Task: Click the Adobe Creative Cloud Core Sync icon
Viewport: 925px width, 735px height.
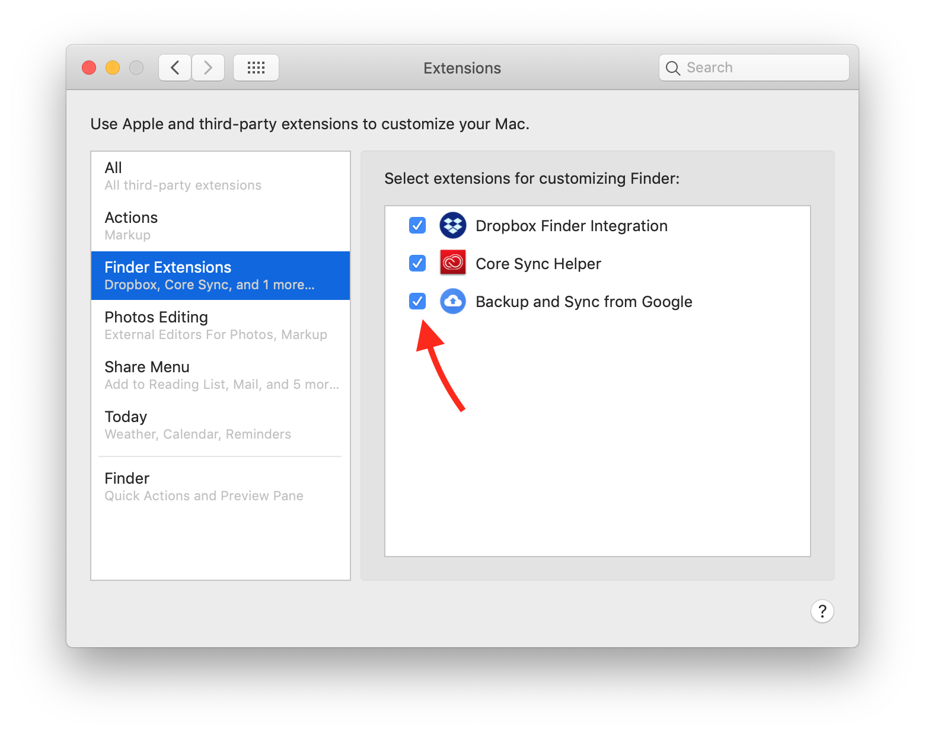Action: pyautogui.click(x=453, y=263)
